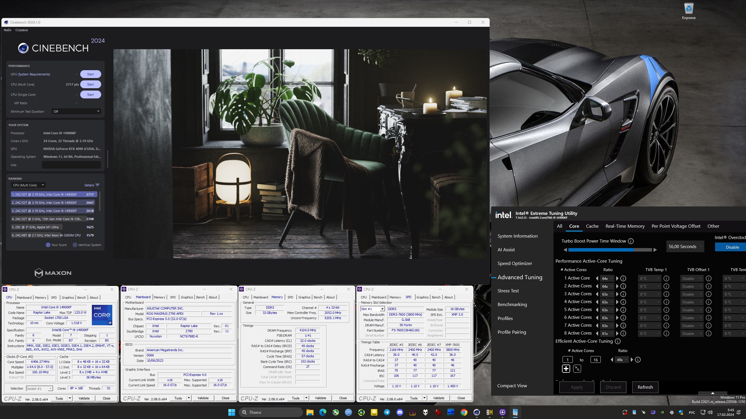Launch Microsoft Edge from taskbar
The height and width of the screenshot is (419, 746).
[x=323, y=412]
